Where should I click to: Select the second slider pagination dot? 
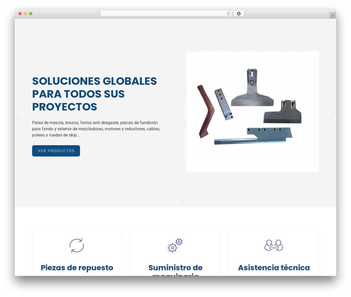[178, 201]
